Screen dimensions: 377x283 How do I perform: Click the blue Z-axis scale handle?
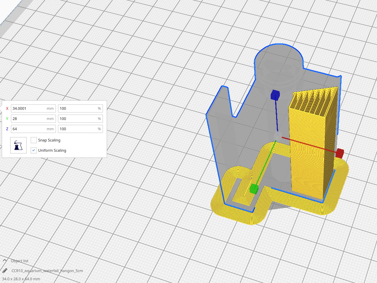[275, 95]
